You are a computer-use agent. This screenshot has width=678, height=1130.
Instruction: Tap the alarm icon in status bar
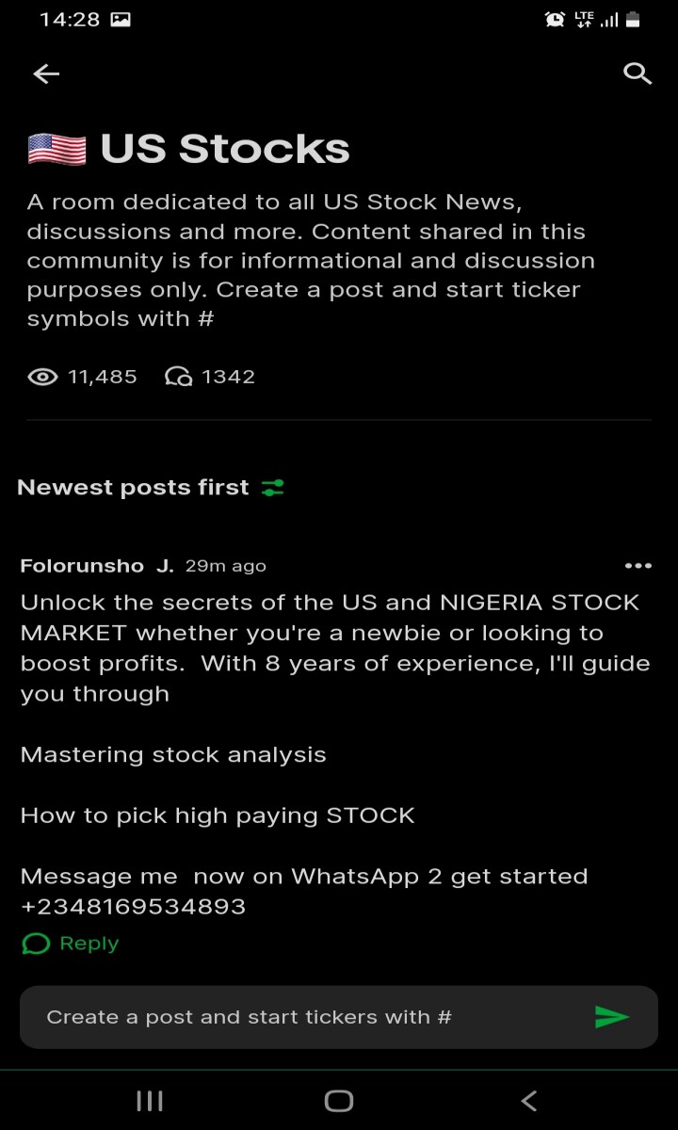[555, 19]
